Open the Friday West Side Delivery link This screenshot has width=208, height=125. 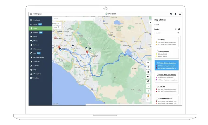[x=168, y=75]
